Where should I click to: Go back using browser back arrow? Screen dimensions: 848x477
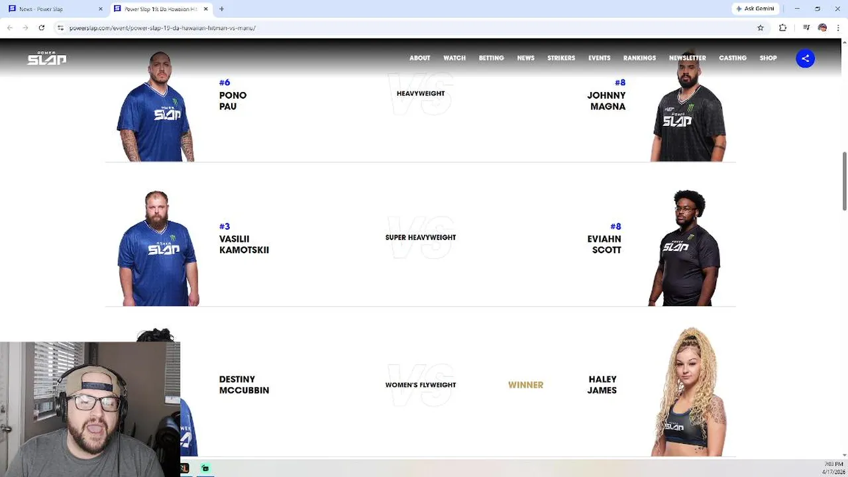pos(10,28)
